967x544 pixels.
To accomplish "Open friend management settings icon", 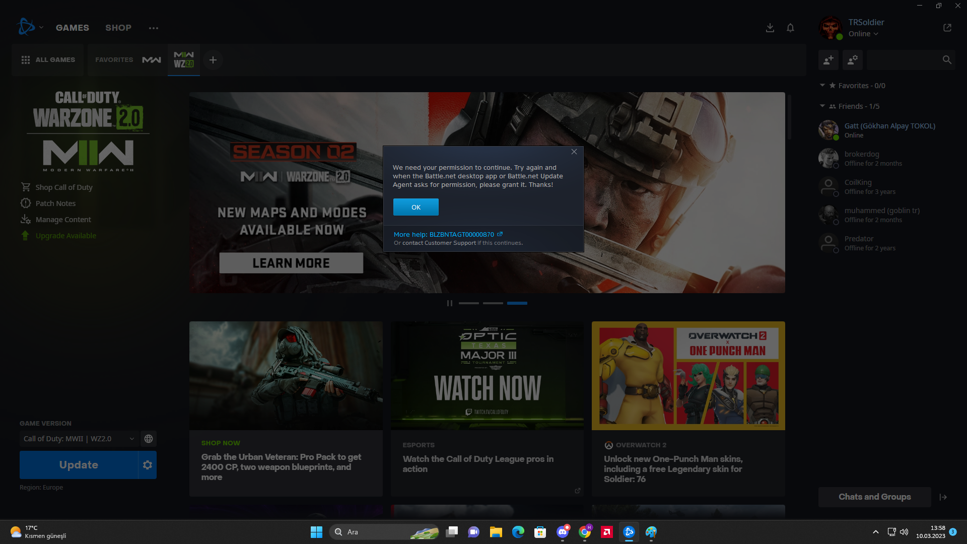I will pyautogui.click(x=852, y=60).
